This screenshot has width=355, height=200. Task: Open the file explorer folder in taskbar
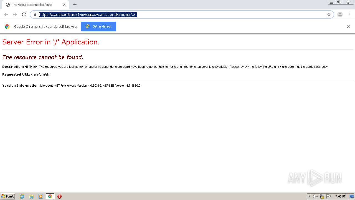click(x=31, y=196)
